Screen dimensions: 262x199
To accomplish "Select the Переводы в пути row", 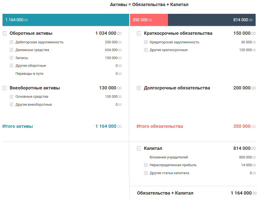I will (x=29, y=74).
